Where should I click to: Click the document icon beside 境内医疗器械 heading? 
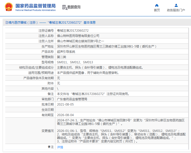(7, 23)
